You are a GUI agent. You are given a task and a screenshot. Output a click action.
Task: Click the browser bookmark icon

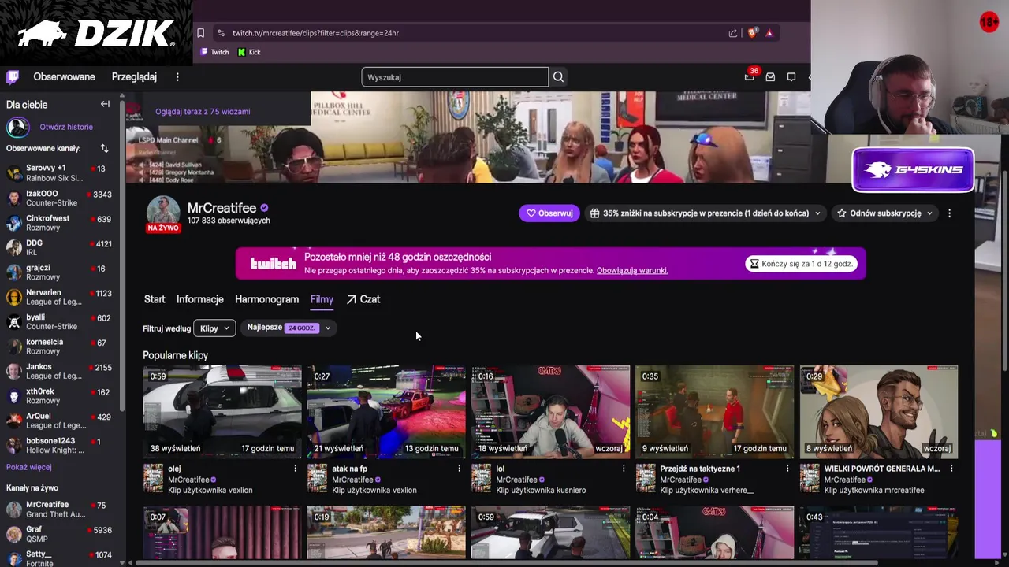click(201, 33)
